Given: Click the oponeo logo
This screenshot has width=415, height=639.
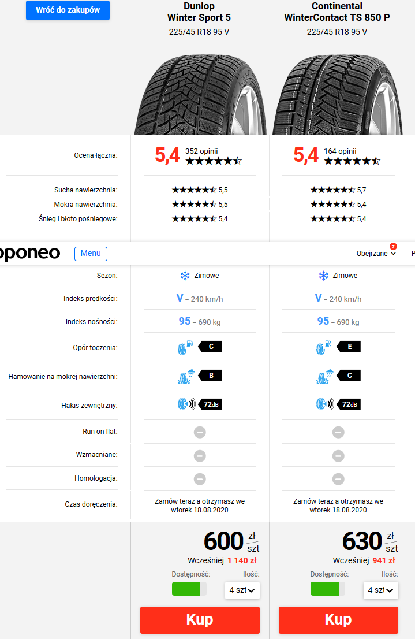Looking at the screenshot, I should (30, 254).
